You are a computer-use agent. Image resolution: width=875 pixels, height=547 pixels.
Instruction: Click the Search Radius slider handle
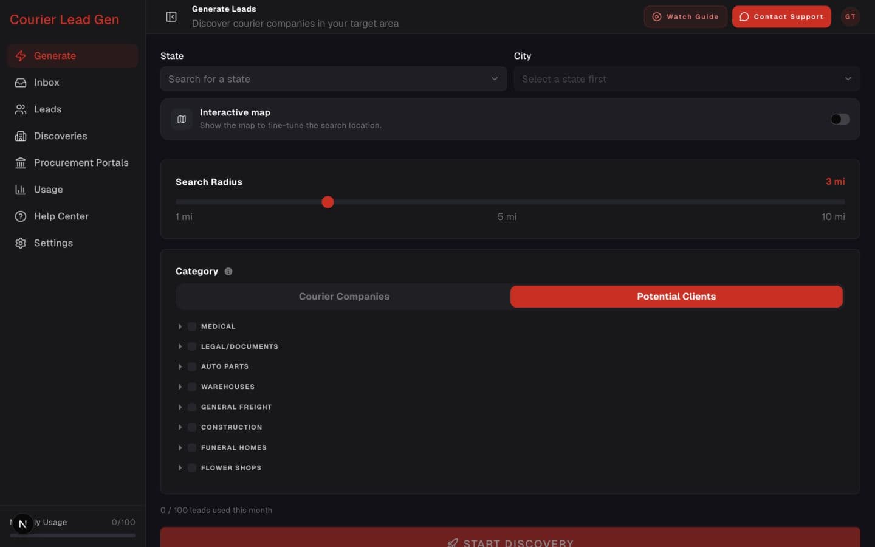point(328,202)
